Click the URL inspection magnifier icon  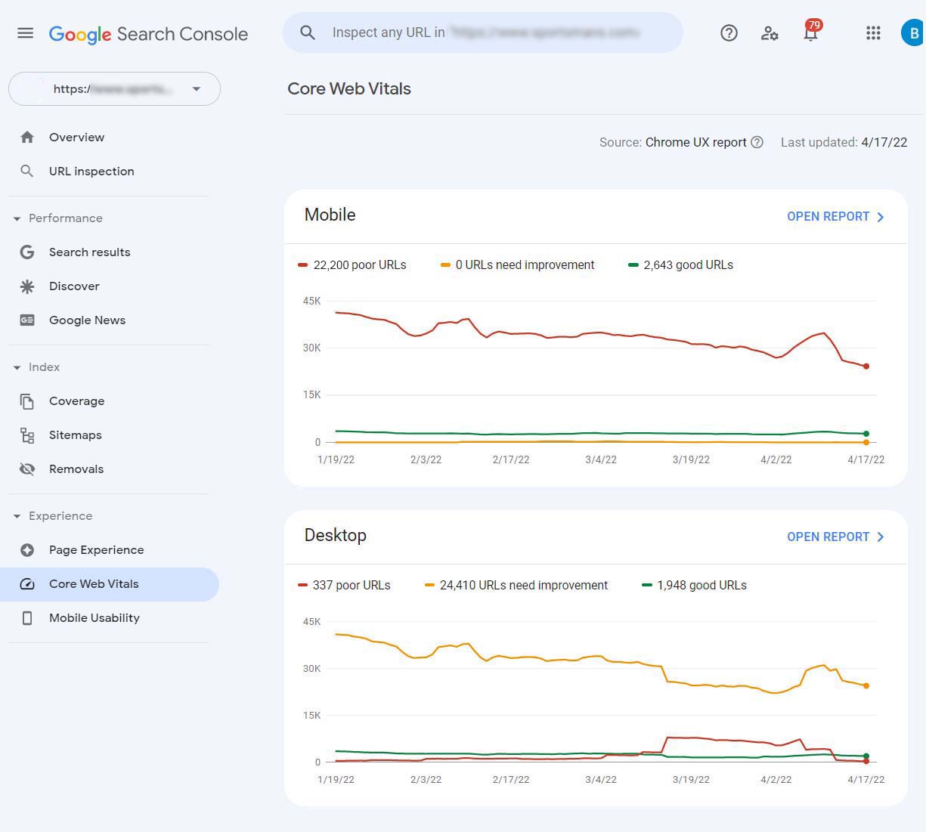(27, 172)
